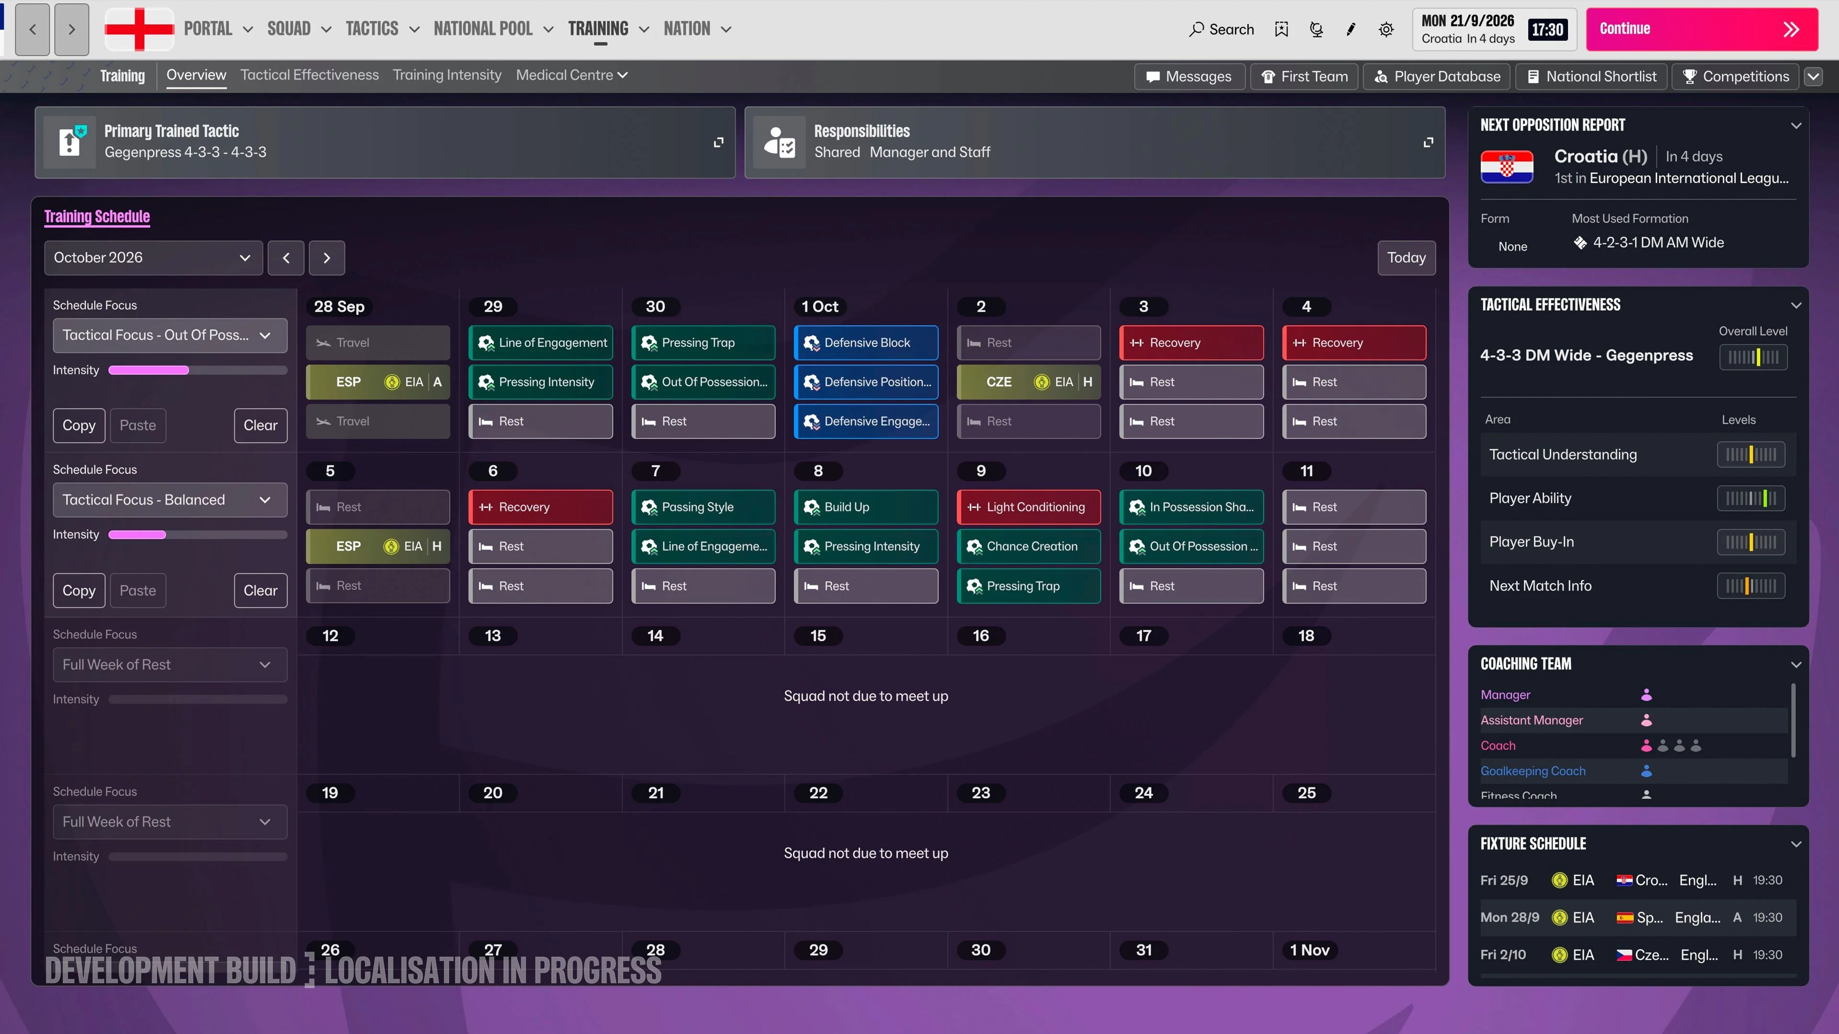Click the Croatia flag in opposition report

[x=1507, y=168]
